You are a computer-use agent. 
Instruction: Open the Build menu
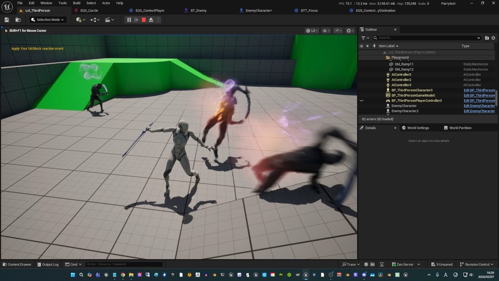76,3
